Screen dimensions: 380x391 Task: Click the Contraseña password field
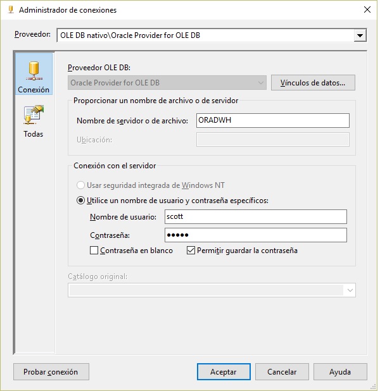click(256, 235)
